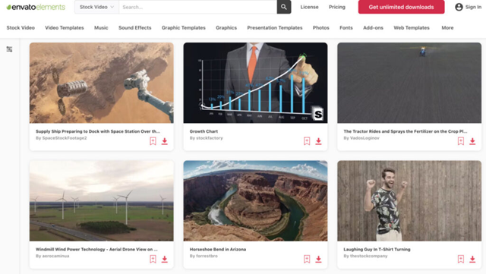Viewport: 486px width, 274px height.
Task: Open author stockfactory profile
Action: [x=210, y=138]
